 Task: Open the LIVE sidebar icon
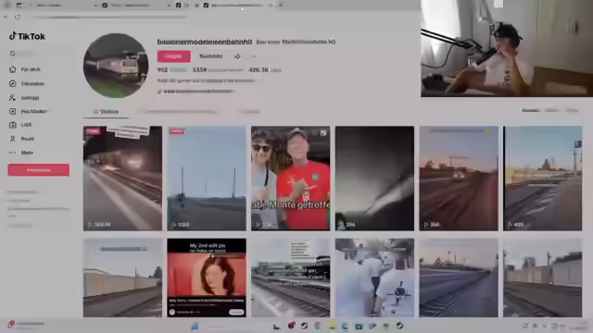tap(12, 125)
